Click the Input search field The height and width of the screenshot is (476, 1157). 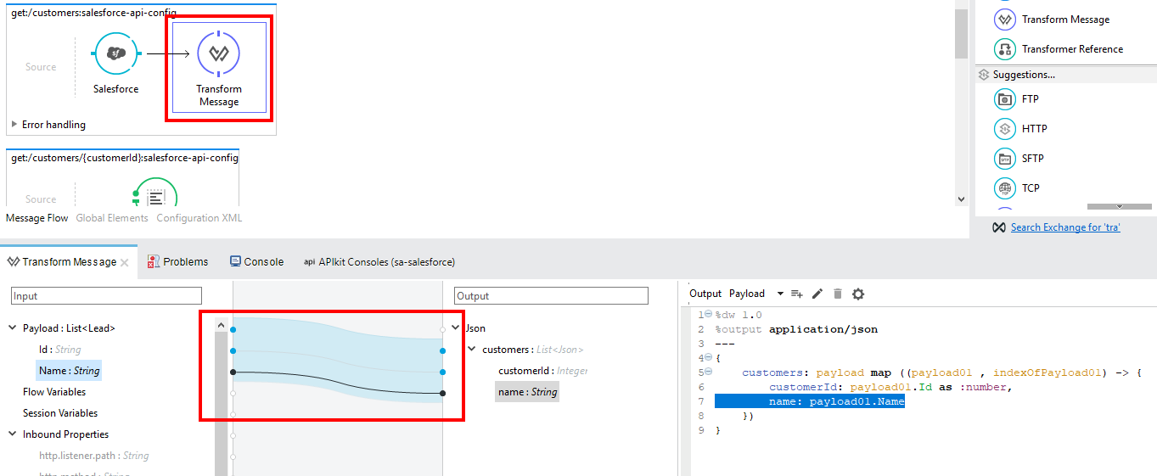pos(106,296)
